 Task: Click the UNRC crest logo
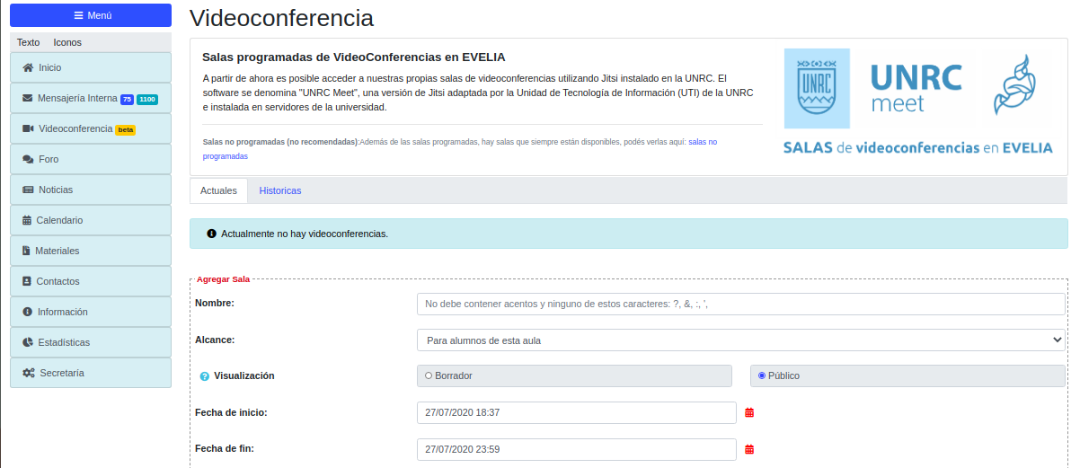pyautogui.click(x=817, y=88)
